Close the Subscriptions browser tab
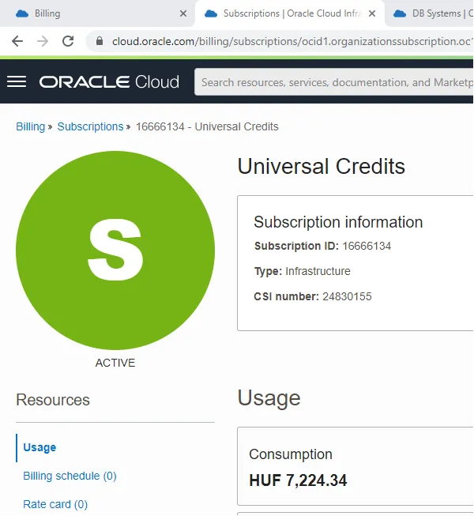Viewport: 474px width, 516px height. tap(372, 13)
